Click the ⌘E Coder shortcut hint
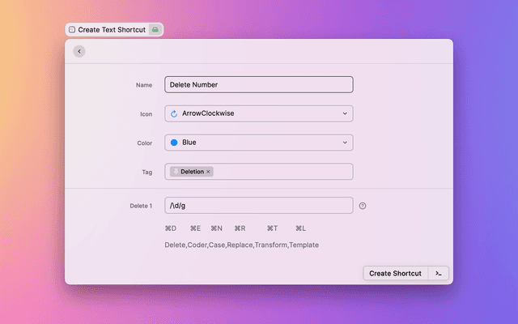The width and height of the screenshot is (518, 324). [x=195, y=228]
